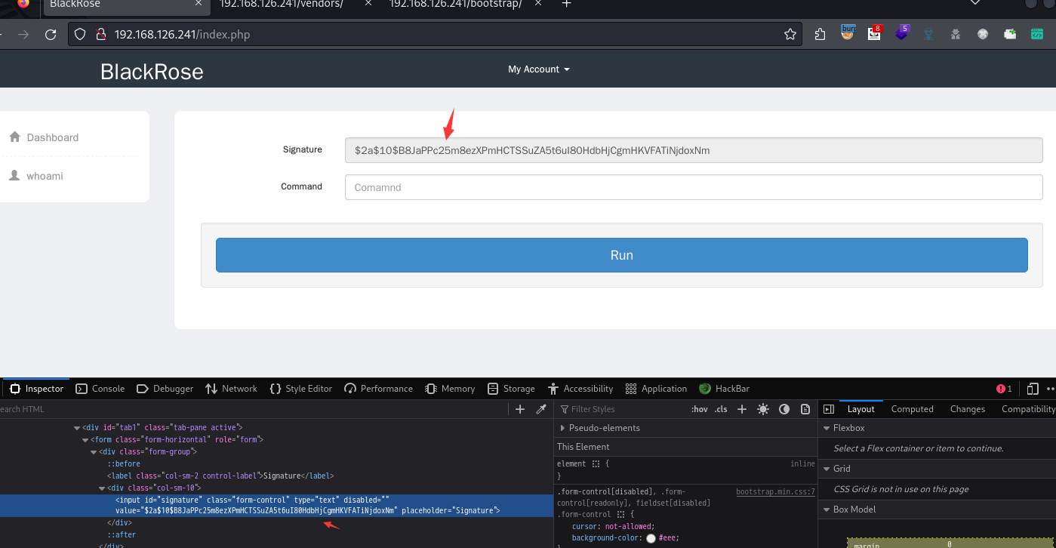Click the HTML pane plus icon to create a node

520,409
